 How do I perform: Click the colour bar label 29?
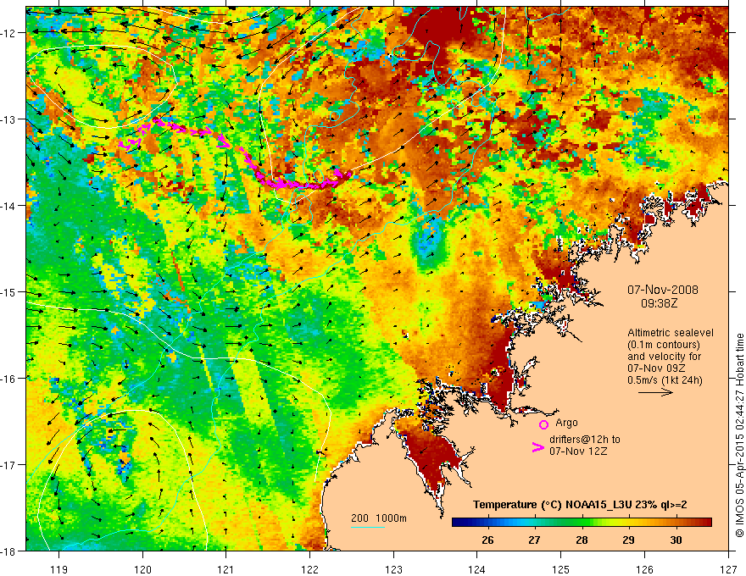(628, 540)
